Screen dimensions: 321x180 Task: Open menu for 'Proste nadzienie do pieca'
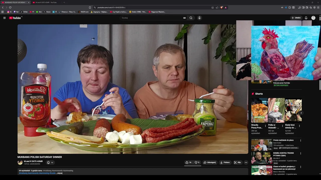click(300, 140)
